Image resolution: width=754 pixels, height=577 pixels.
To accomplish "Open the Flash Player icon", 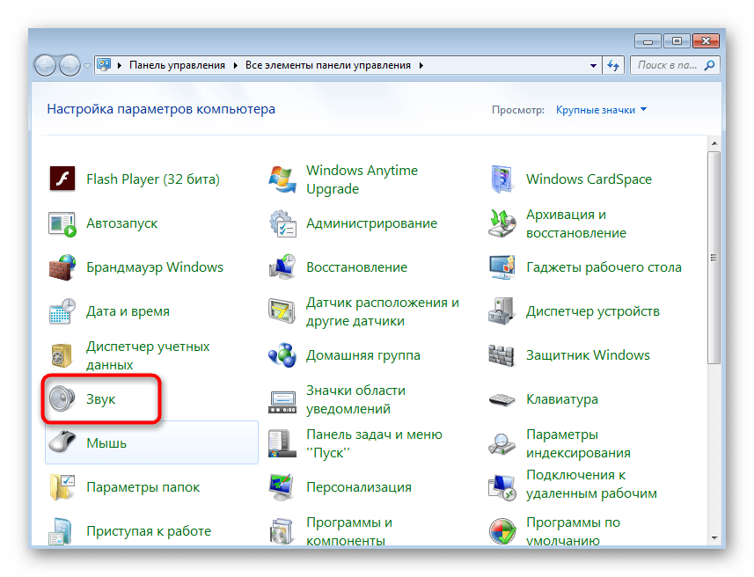I will (x=62, y=179).
